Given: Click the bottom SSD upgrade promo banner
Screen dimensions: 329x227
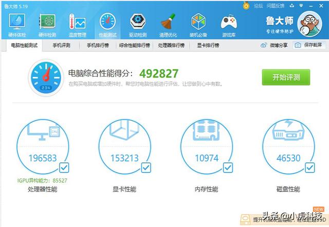Looking at the screenshot, I should click(284, 219).
